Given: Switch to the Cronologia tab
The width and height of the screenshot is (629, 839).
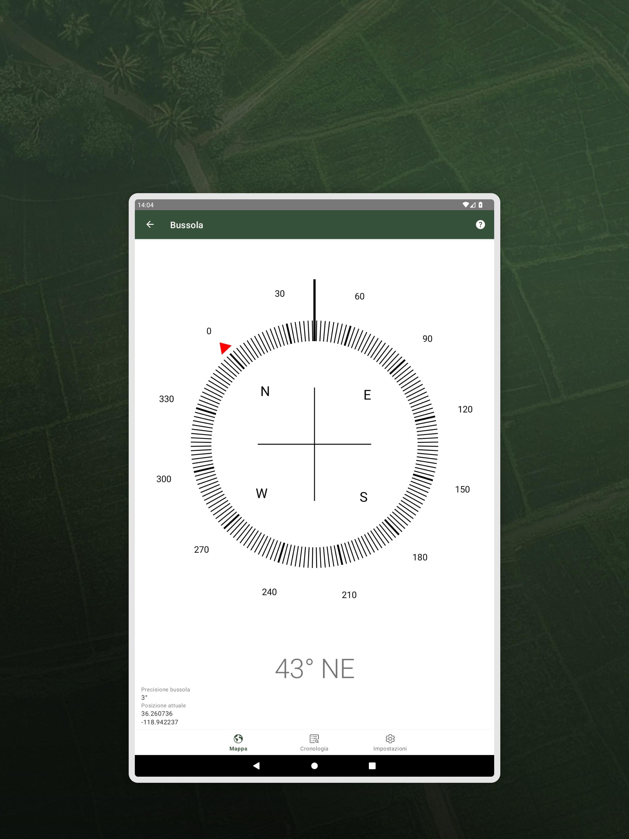Looking at the screenshot, I should [x=314, y=743].
